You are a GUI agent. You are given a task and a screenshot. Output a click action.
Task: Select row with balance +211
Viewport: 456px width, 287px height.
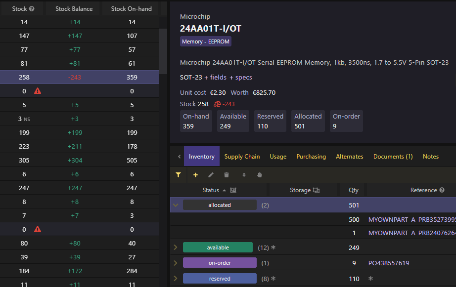coord(80,146)
